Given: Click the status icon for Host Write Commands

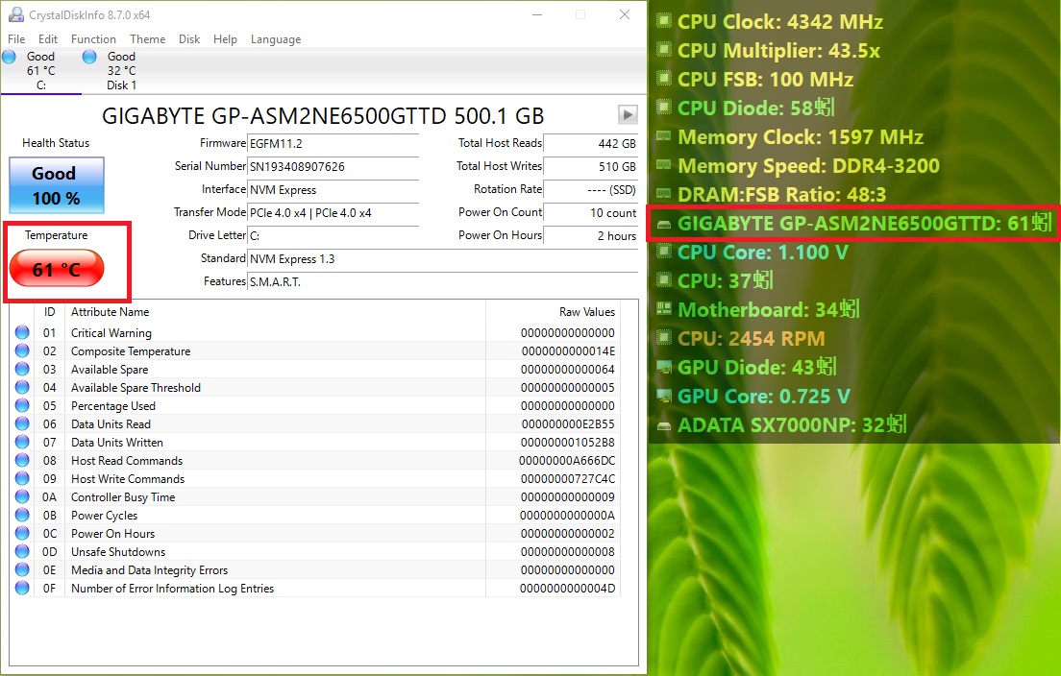Looking at the screenshot, I should click(x=22, y=478).
